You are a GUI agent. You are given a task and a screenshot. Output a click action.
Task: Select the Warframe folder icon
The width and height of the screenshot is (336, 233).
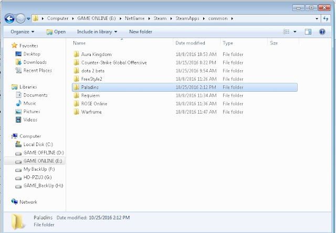(76, 112)
